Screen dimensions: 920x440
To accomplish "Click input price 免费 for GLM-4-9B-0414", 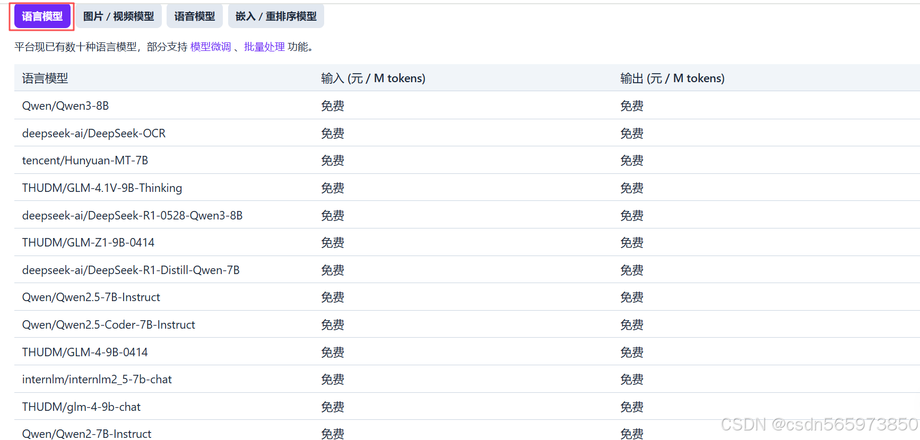I will point(333,352).
